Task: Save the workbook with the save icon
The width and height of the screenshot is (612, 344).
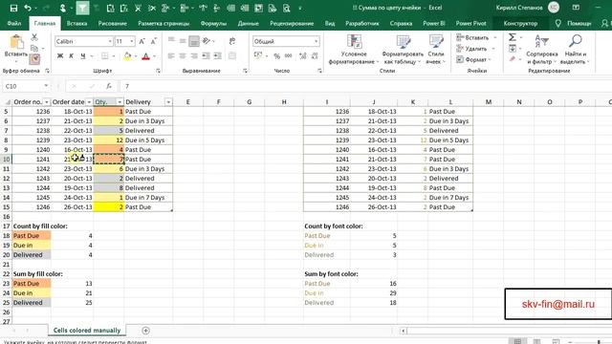Action: click(x=13, y=9)
